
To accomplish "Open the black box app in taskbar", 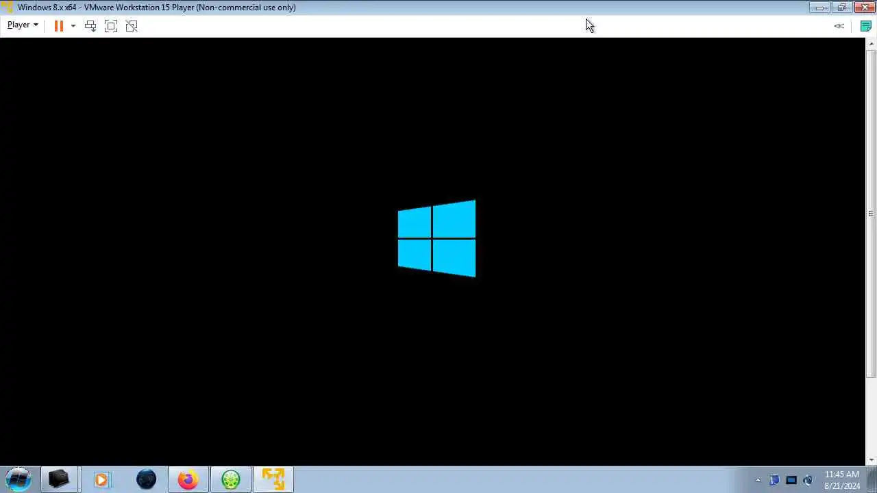I will [59, 479].
